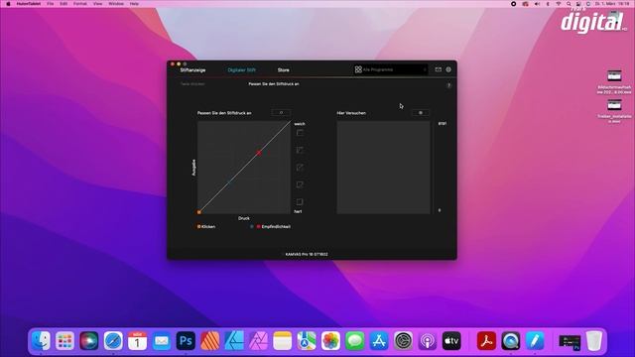Open the Edit menu
The height and width of the screenshot is (357, 635).
[x=63, y=4]
